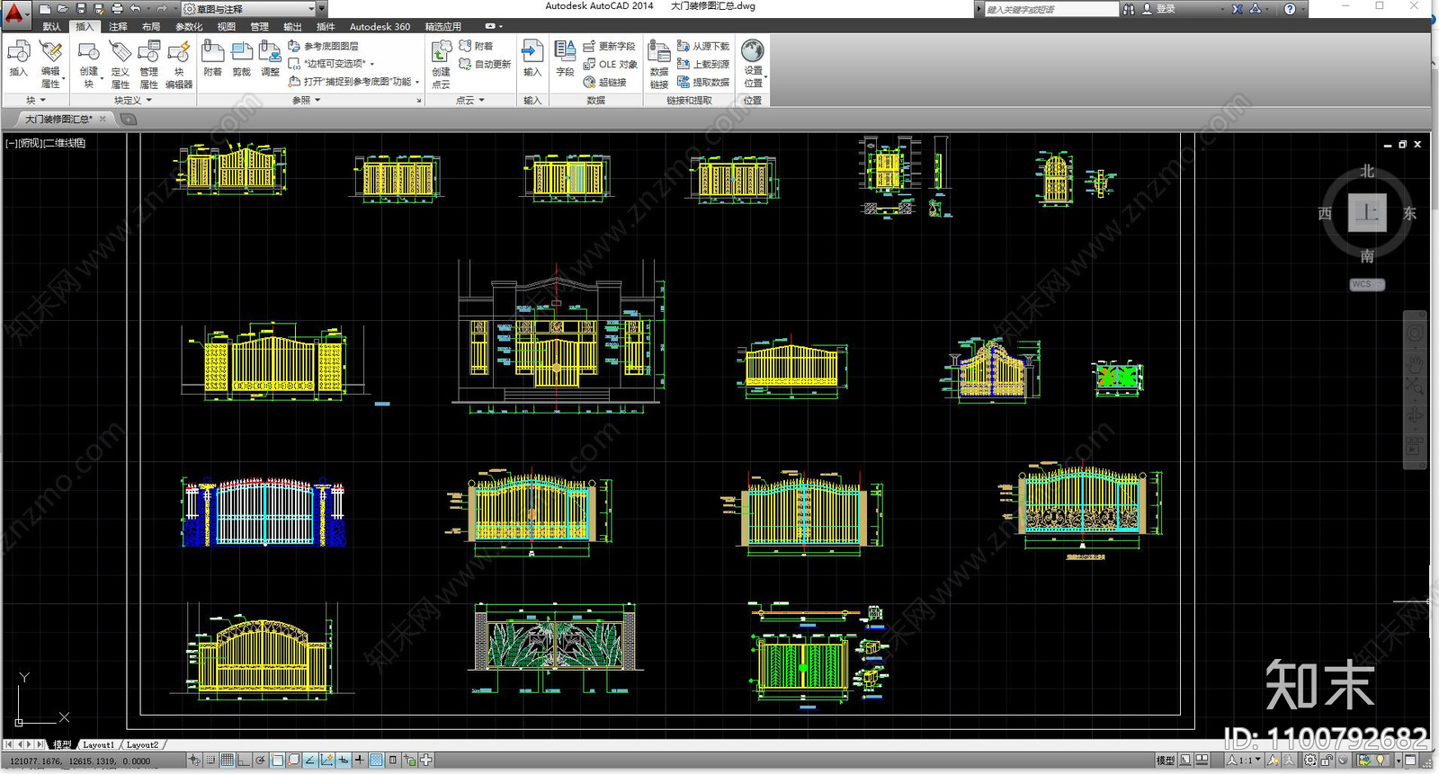Screen dimensions: 1439x774
Task: Toggle polar tracking in status bar
Action: (x=261, y=761)
